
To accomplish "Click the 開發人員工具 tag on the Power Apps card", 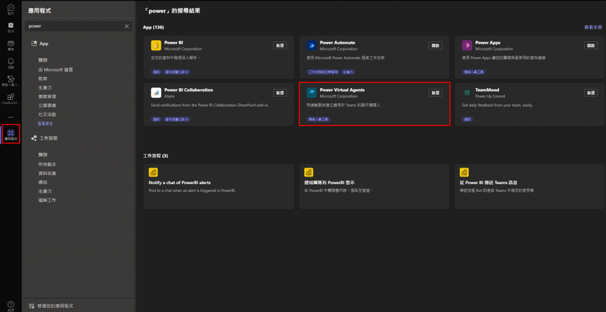I will (473, 72).
